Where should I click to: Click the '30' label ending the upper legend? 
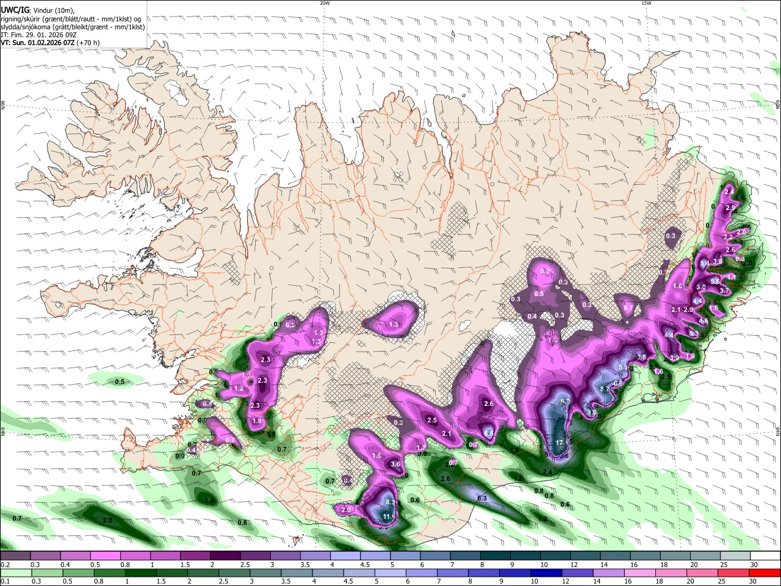pos(754,565)
